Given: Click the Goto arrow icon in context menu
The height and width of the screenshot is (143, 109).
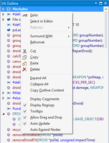Looking at the screenshot, I should coord(25,15).
